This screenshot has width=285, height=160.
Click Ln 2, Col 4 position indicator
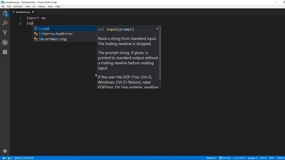tap(239, 158)
